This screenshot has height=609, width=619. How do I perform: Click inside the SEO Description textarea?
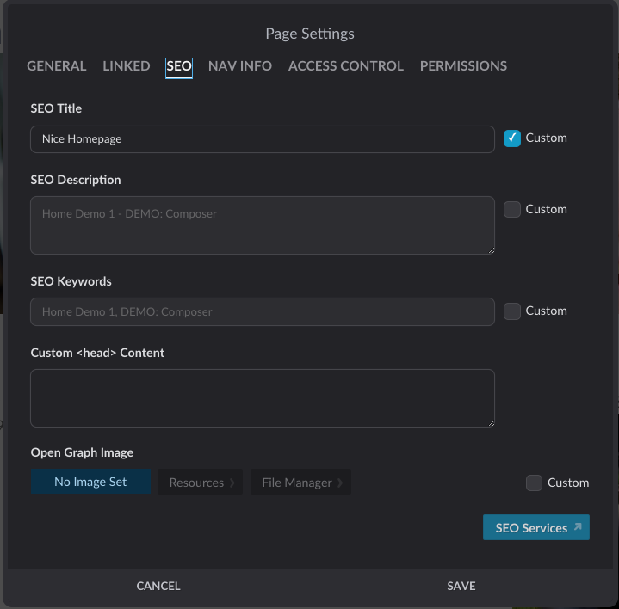[263, 225]
